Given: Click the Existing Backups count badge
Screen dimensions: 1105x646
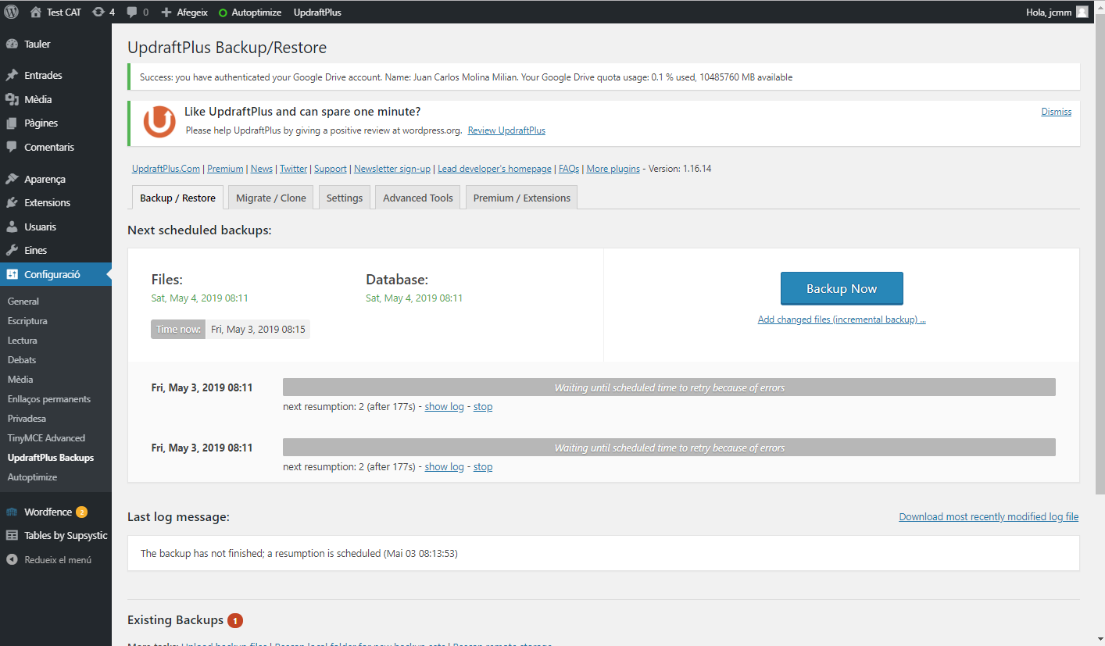Looking at the screenshot, I should tap(235, 620).
